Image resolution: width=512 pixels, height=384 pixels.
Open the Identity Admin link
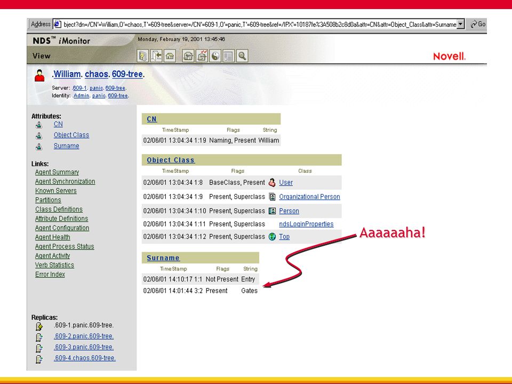click(81, 95)
